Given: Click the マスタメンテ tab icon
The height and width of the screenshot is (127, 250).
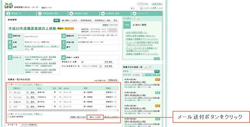Looking at the screenshot, I should pyautogui.click(x=134, y=14).
